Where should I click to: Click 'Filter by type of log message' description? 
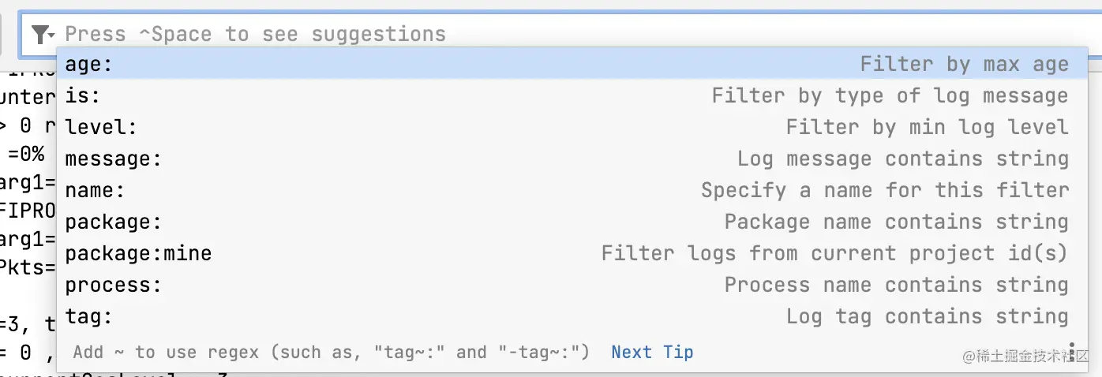tap(890, 96)
